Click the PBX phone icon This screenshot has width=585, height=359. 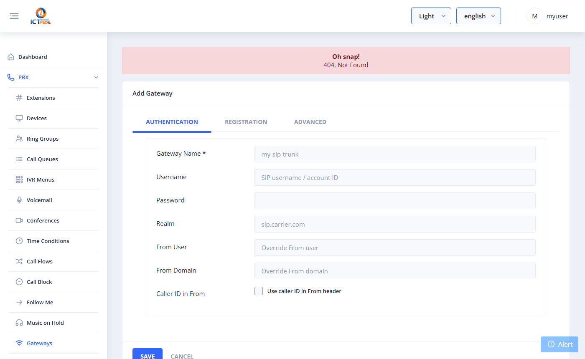[x=11, y=77]
